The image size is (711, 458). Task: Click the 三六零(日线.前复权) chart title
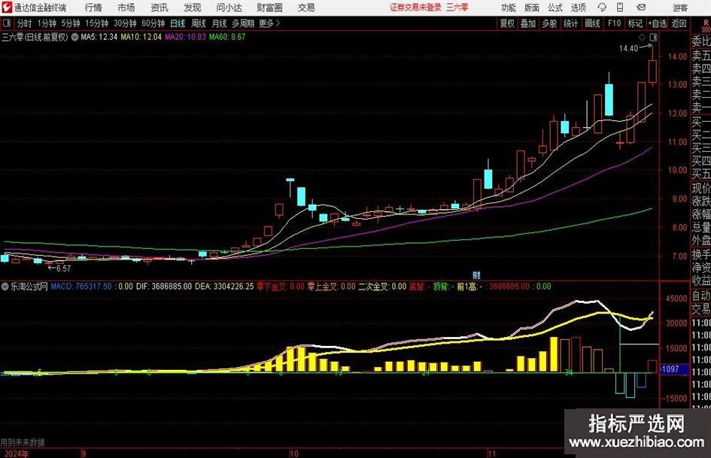35,37
